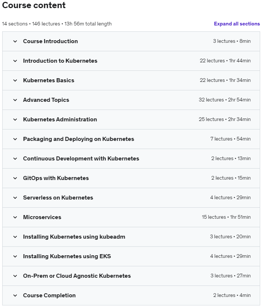Click the Advanced Topics 32 lectures duration text
The image size is (262, 308).
[x=224, y=100]
